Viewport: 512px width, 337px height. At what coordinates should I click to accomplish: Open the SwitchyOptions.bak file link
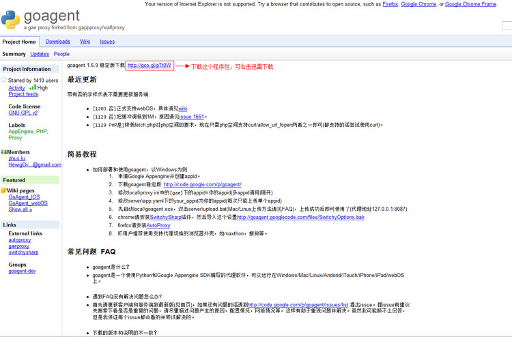[x=301, y=217]
